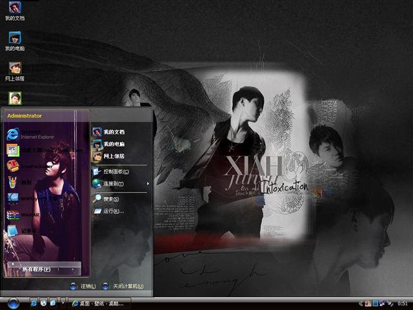Open the Paint (画图) pencil-cup icon

click(12, 182)
